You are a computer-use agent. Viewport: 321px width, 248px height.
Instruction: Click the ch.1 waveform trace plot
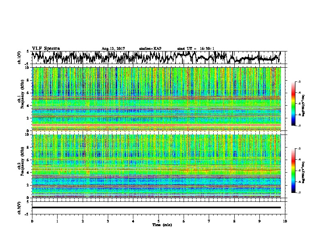(156, 58)
